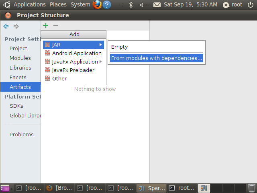Viewport: 257px width, 193px height.
Task: Click the gift icon next to JAR
Action: tap(47, 45)
